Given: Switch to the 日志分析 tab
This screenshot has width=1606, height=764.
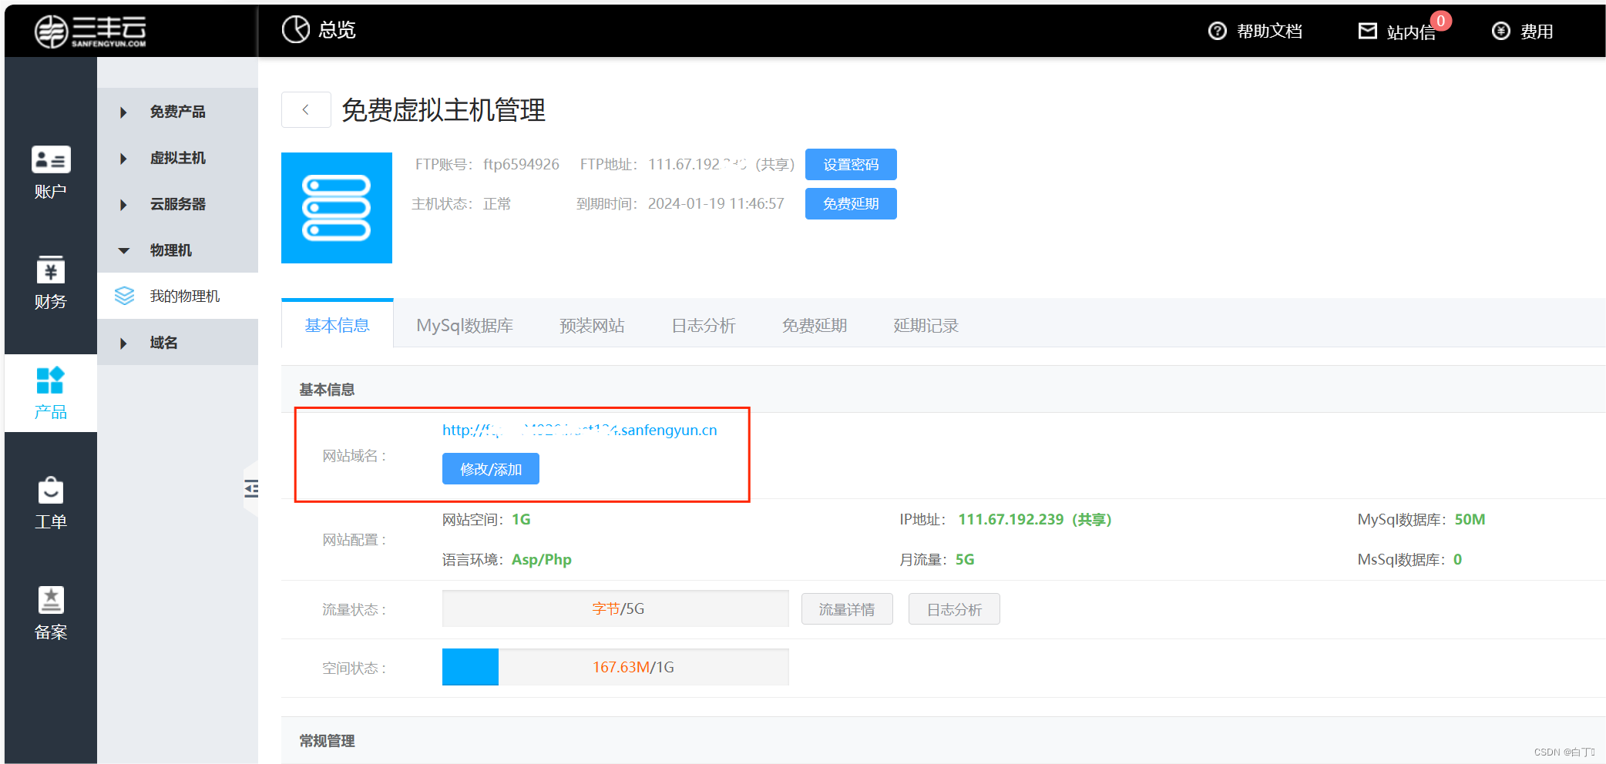Looking at the screenshot, I should pyautogui.click(x=704, y=326).
